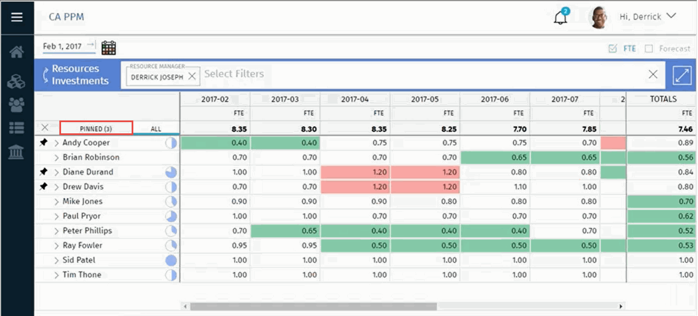This screenshot has height=316, width=698.
Task: Expand the Diane Durand row
Action: pos(57,172)
